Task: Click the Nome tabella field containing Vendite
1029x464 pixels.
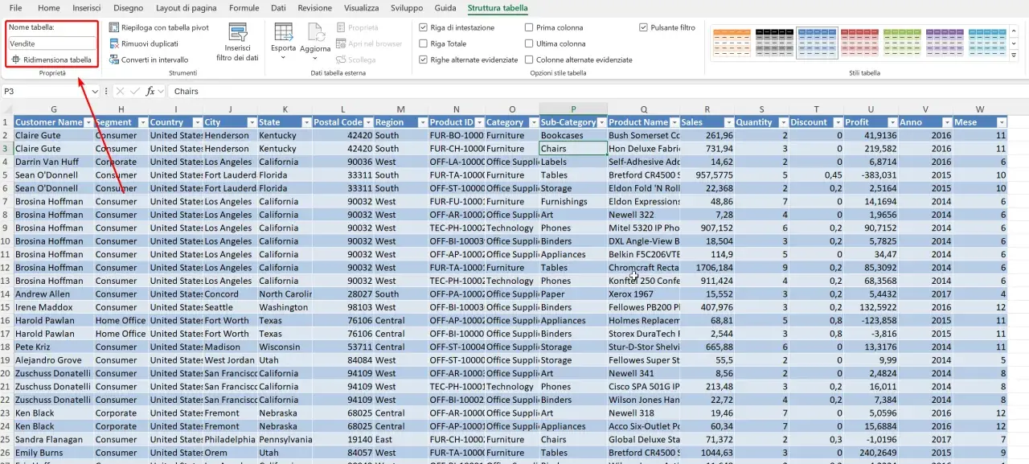Action: click(x=51, y=43)
